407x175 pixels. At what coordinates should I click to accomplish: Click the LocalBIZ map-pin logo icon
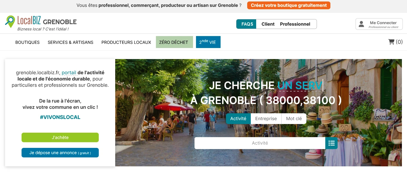click(10, 22)
